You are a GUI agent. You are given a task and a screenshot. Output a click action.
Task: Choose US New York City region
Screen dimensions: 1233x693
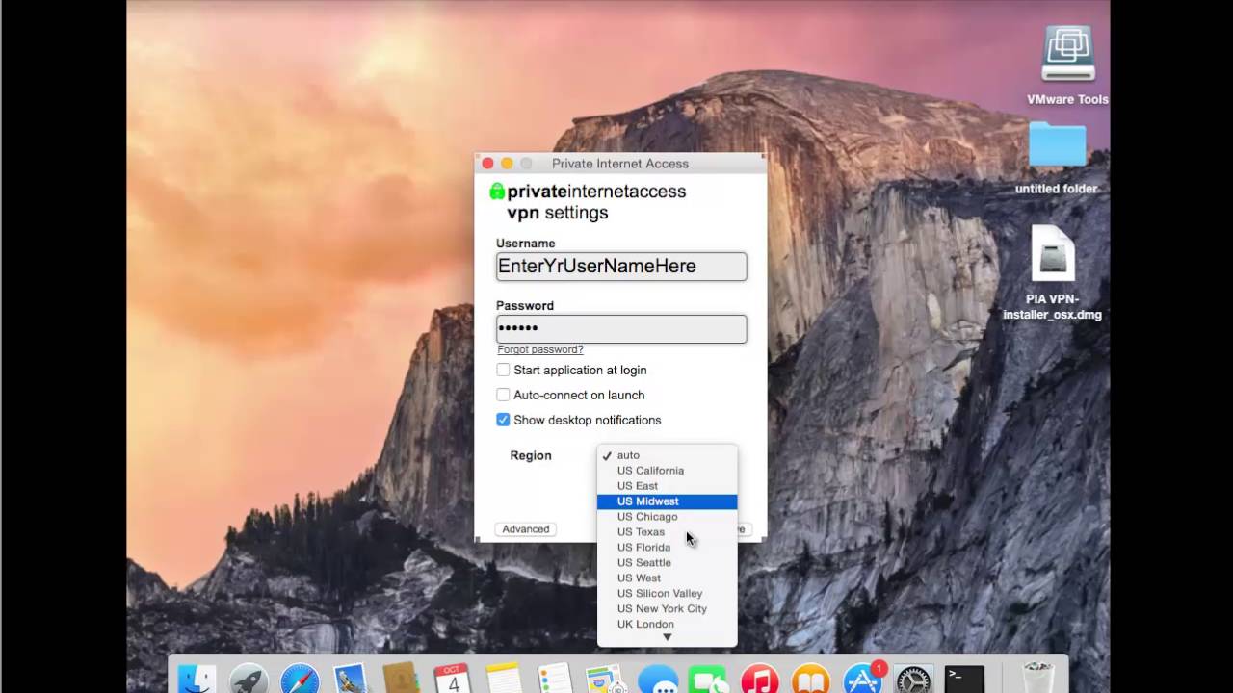(667, 609)
